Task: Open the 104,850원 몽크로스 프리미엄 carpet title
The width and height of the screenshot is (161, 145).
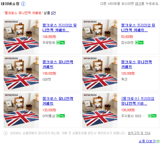Action: pyautogui.click(x=60, y=28)
